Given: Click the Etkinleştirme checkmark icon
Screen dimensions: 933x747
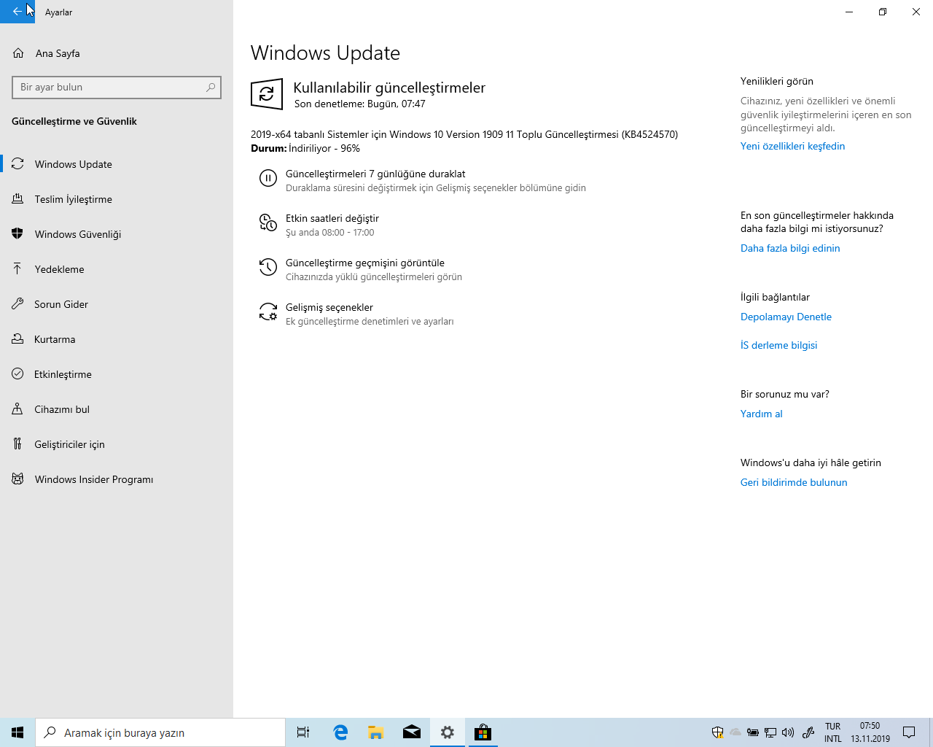Looking at the screenshot, I should click(x=17, y=374).
